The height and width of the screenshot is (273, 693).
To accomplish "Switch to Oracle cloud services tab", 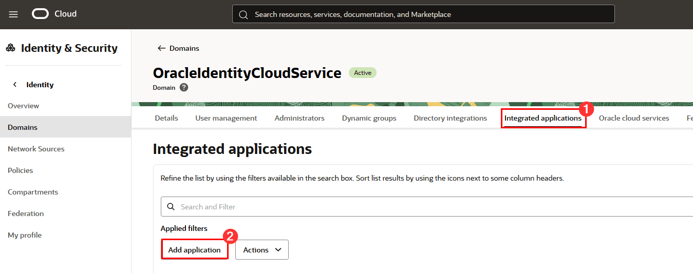I will coord(634,118).
